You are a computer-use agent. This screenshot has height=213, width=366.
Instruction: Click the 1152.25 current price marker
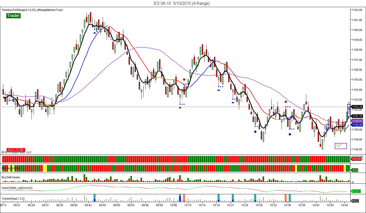coord(357,107)
